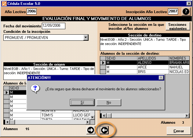Click the row selector of the BRIS row
This screenshot has height=138, width=193.
(103, 72)
